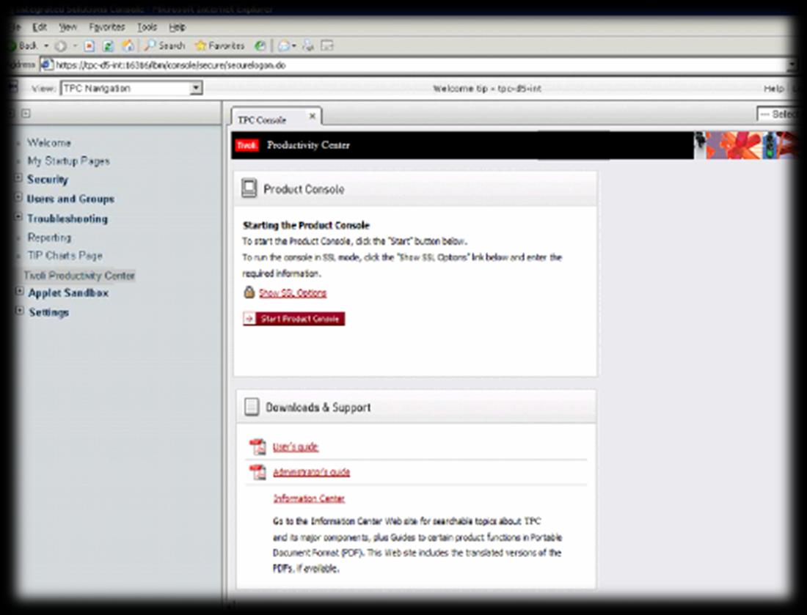
Task: Click the expand-all icon above navigation tree
Action: (26, 113)
